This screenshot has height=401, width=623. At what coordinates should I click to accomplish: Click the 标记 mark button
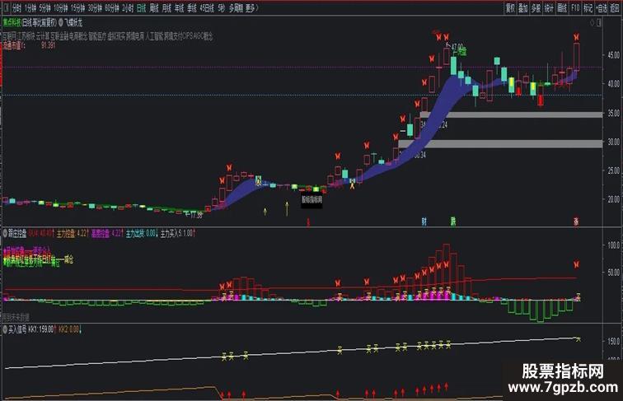pyautogui.click(x=588, y=8)
